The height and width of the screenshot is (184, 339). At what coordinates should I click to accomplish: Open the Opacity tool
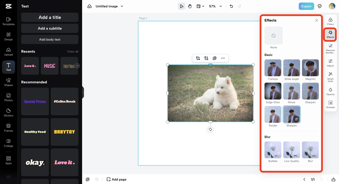click(330, 91)
